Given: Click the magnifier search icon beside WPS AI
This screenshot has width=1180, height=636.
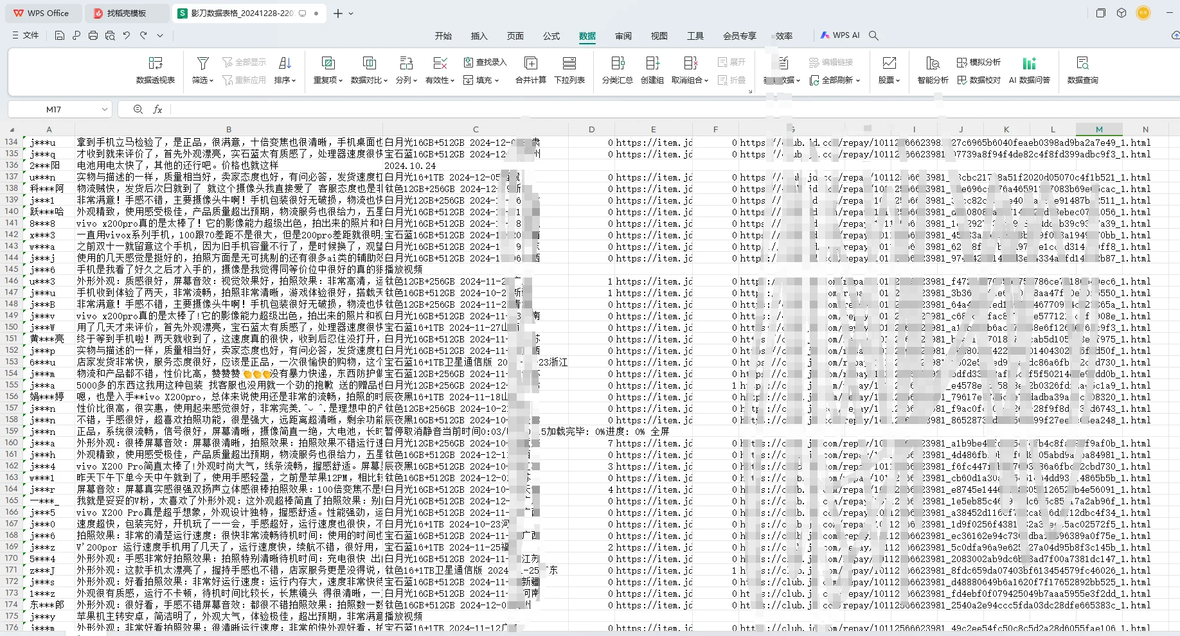Looking at the screenshot, I should [873, 35].
